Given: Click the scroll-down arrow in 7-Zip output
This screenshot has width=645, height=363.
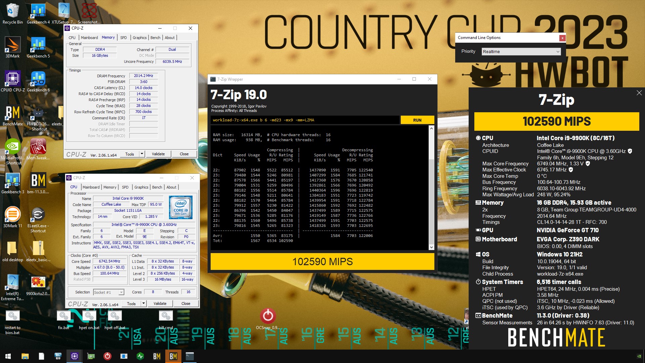Looking at the screenshot, I should 432,247.
